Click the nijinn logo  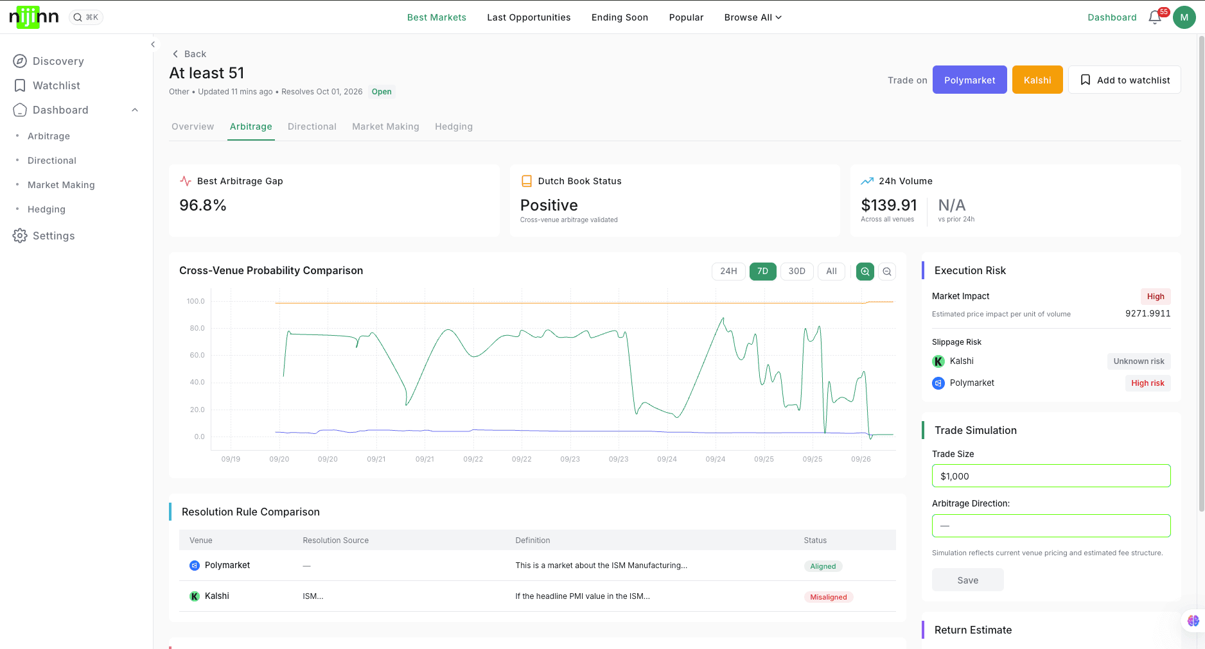pos(34,17)
